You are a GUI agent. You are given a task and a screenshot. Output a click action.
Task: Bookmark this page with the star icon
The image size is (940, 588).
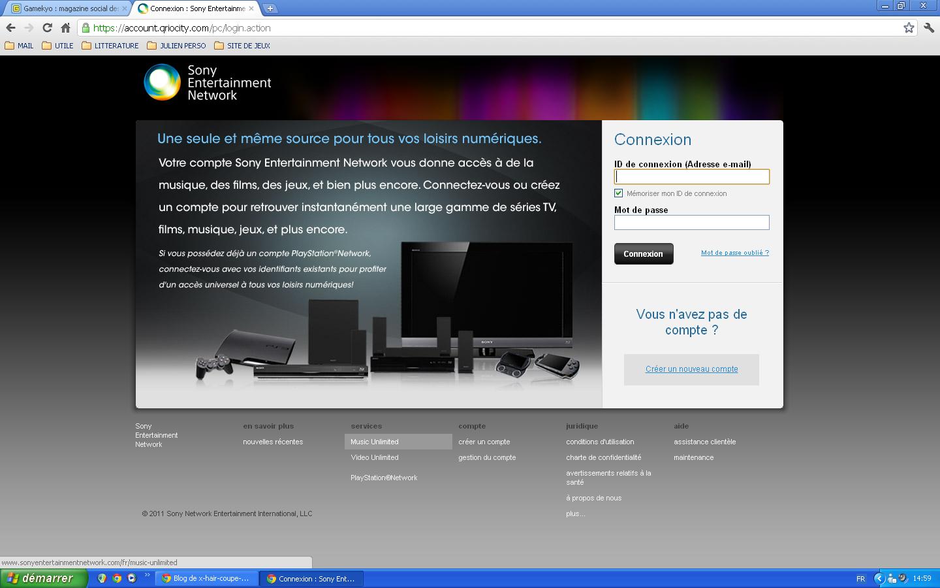click(x=909, y=27)
